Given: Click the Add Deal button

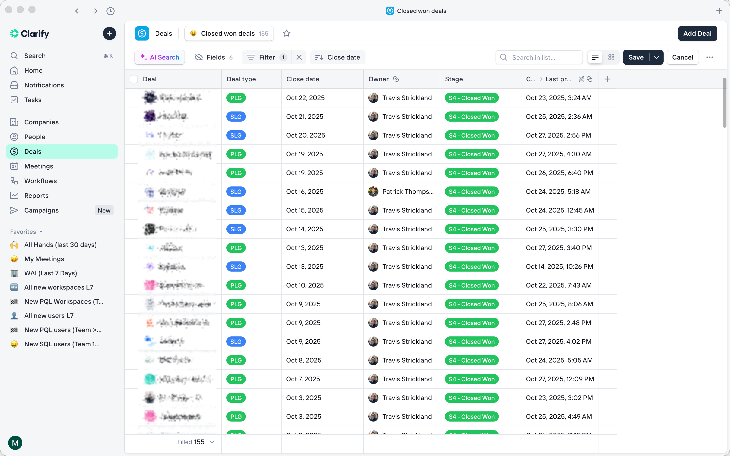Looking at the screenshot, I should [697, 33].
